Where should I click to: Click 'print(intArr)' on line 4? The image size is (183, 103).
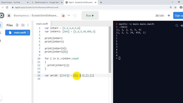pos(53,38)
